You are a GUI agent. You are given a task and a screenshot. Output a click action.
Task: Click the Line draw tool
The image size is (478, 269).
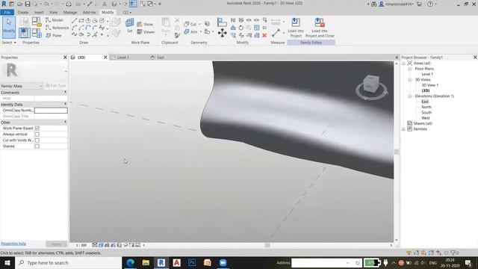tap(74, 21)
